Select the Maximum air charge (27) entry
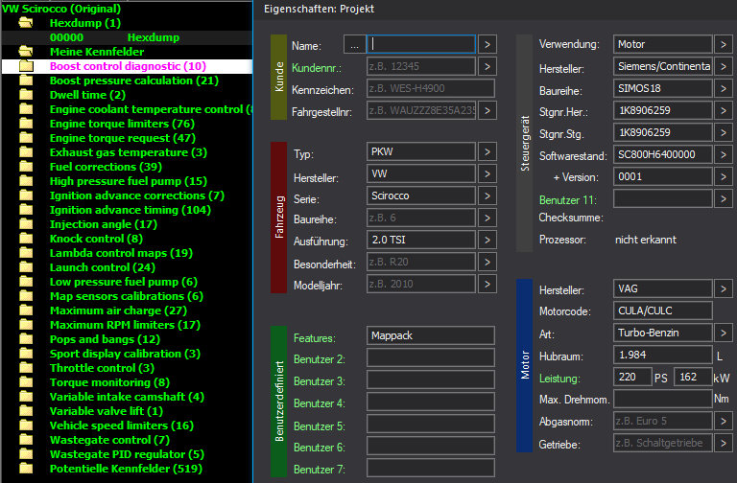Screen dimensions: 737x483 [x=118, y=310]
